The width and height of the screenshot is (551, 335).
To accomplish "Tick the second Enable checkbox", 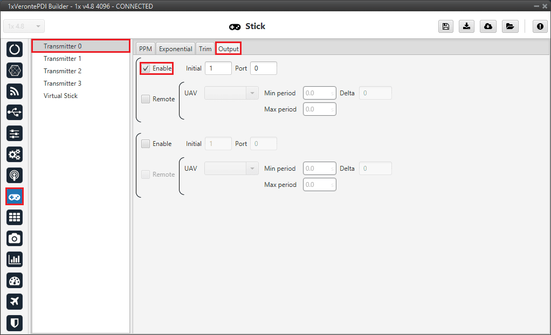I will pyautogui.click(x=146, y=144).
